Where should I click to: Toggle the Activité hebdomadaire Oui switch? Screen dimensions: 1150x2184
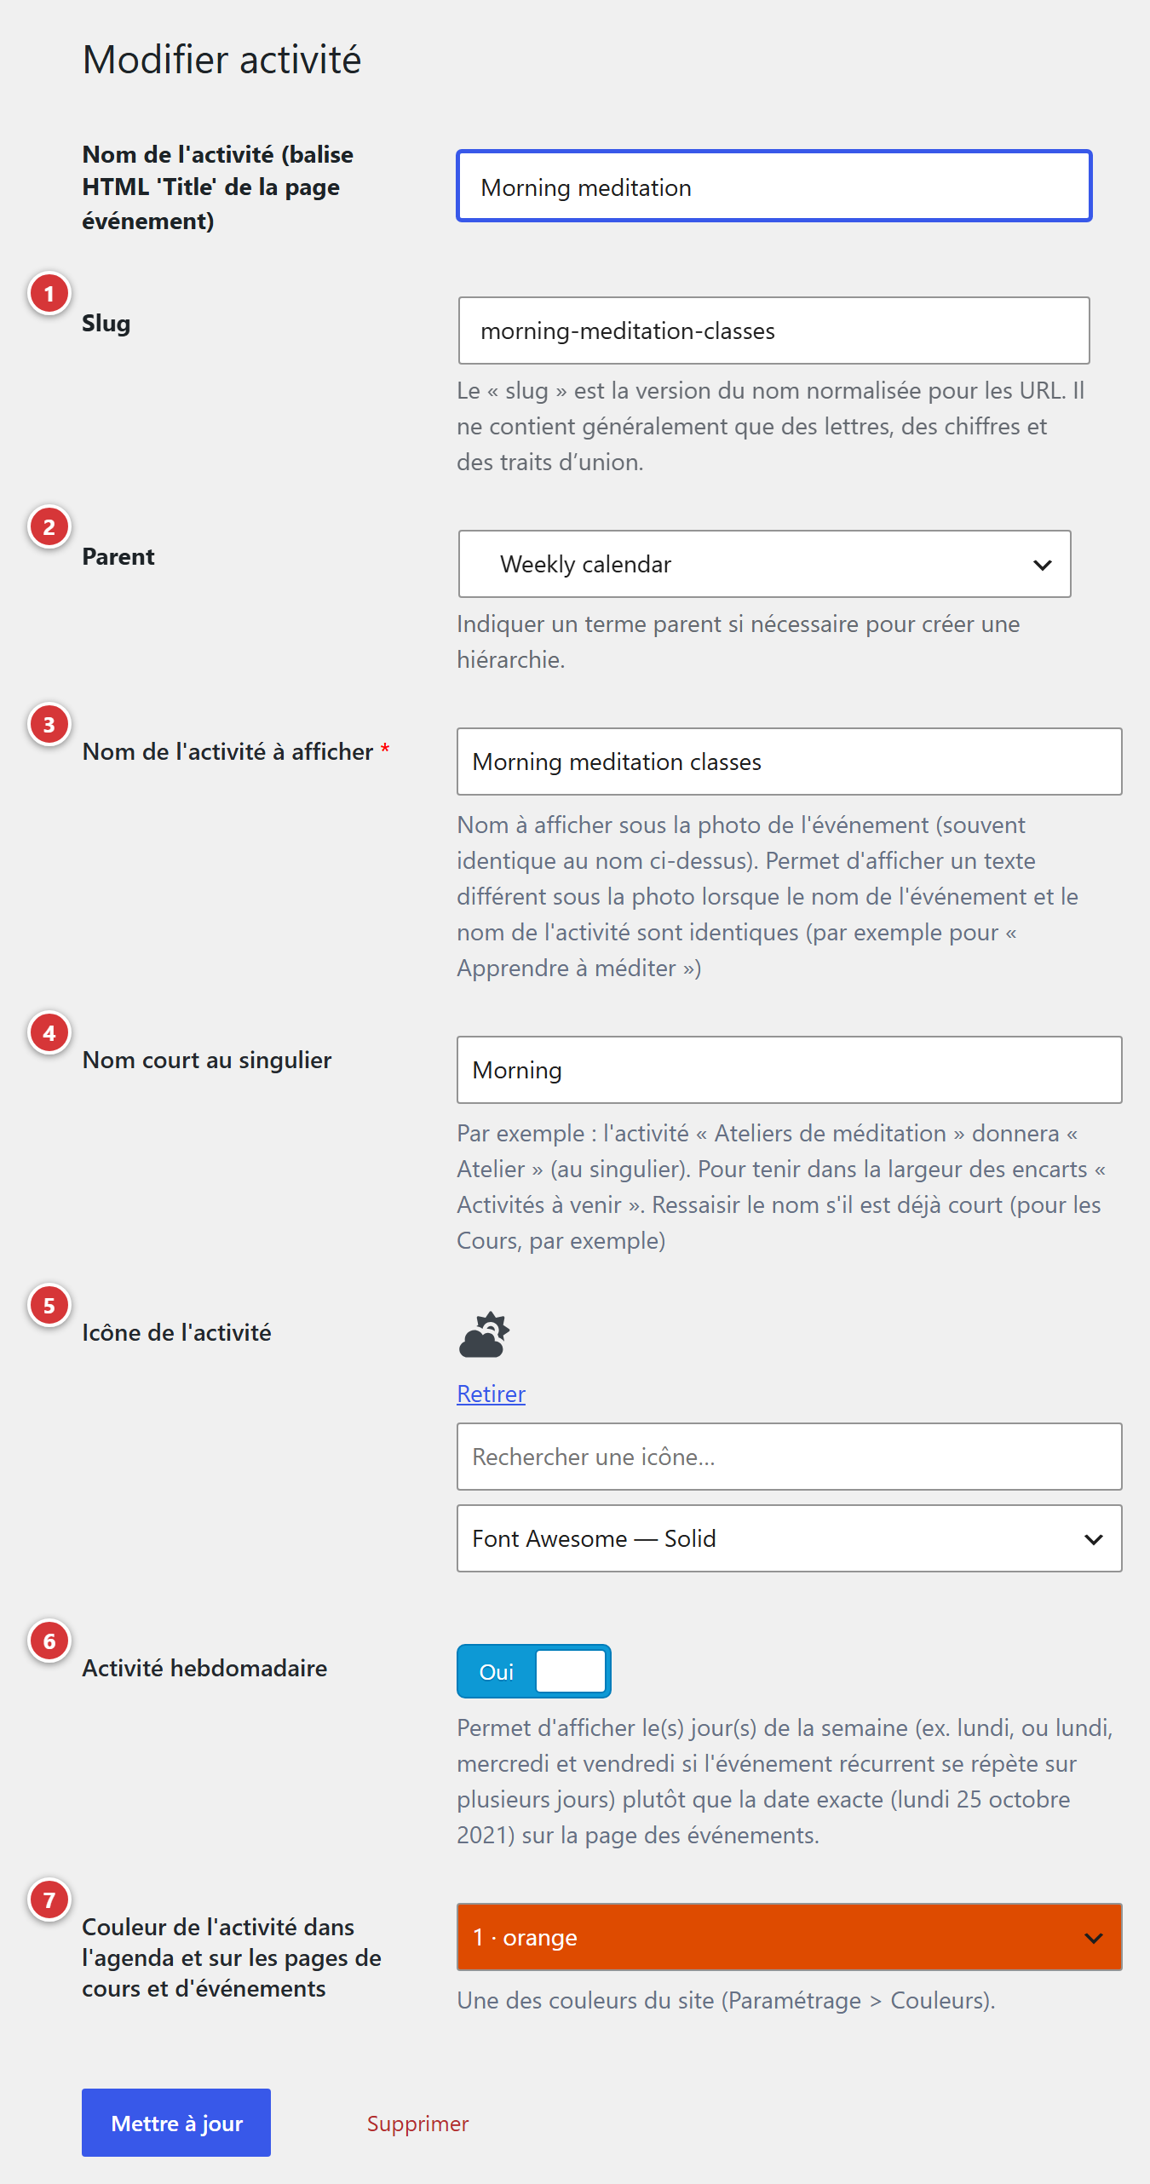click(534, 1671)
